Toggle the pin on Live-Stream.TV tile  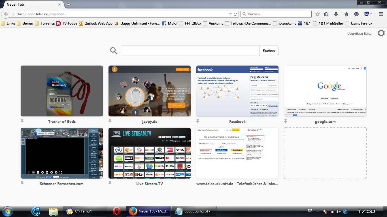tap(110, 183)
